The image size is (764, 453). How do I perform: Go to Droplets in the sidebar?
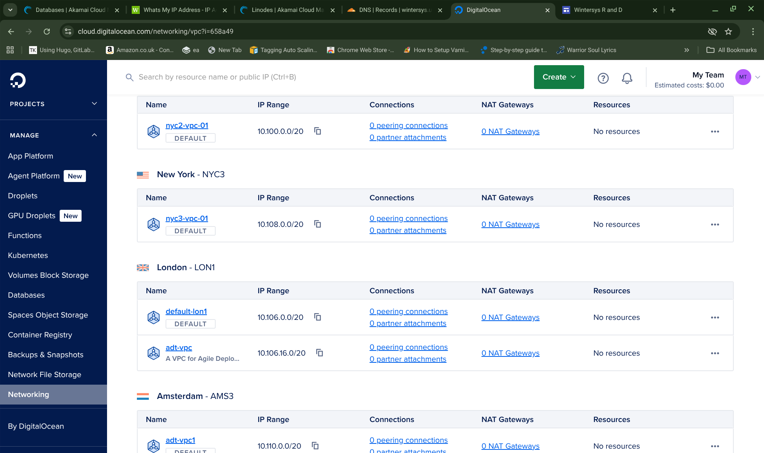point(23,196)
